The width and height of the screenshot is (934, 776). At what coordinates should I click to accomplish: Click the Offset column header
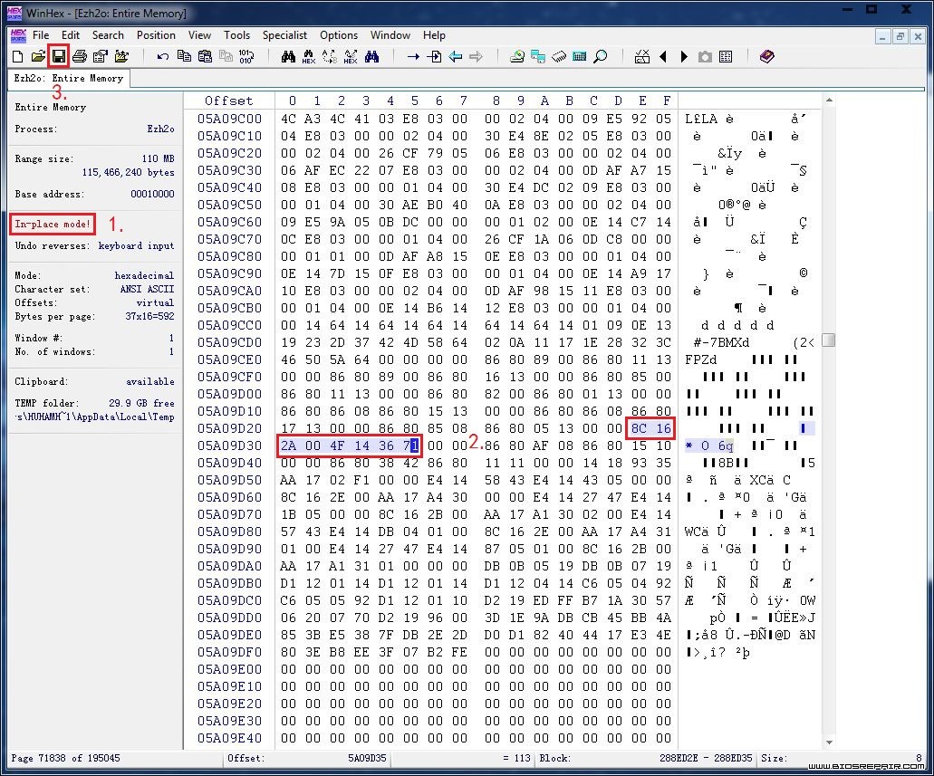pyautogui.click(x=228, y=101)
